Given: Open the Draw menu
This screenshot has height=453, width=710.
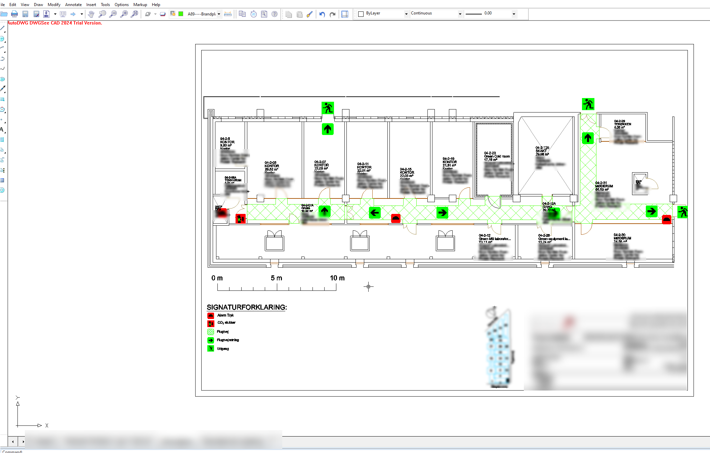Looking at the screenshot, I should coord(38,5).
